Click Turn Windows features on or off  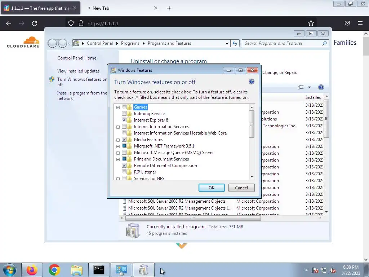tap(82, 82)
